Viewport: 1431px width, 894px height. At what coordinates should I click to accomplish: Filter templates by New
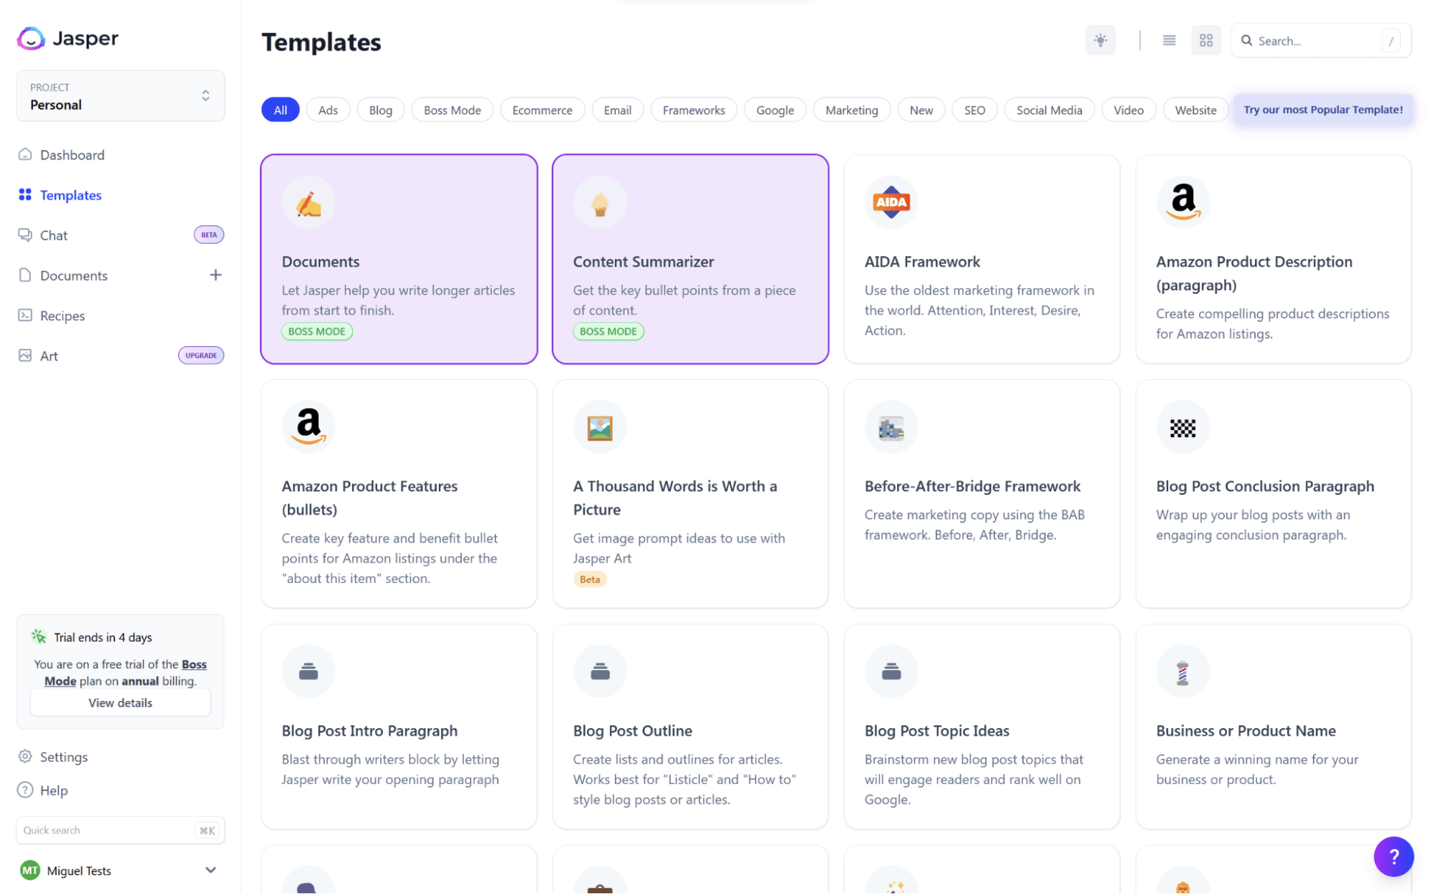[921, 109]
